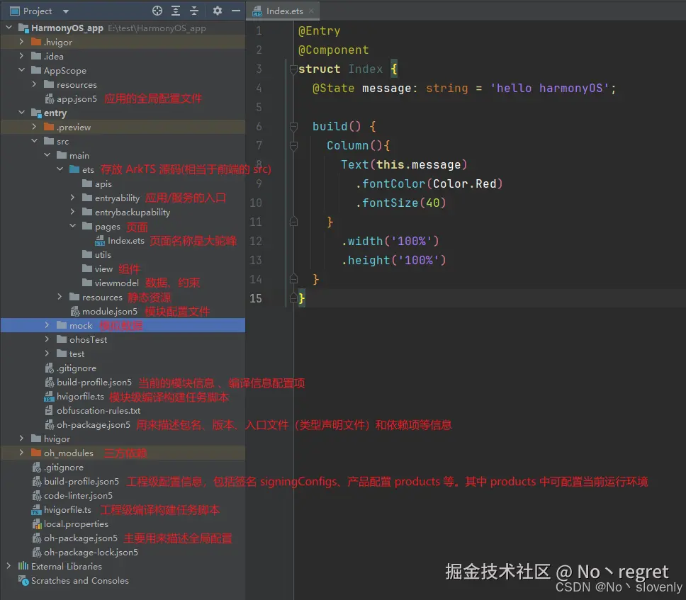Screen dimensions: 686x600
Task: Close the Index.ets editor tab
Action: pyautogui.click(x=311, y=11)
